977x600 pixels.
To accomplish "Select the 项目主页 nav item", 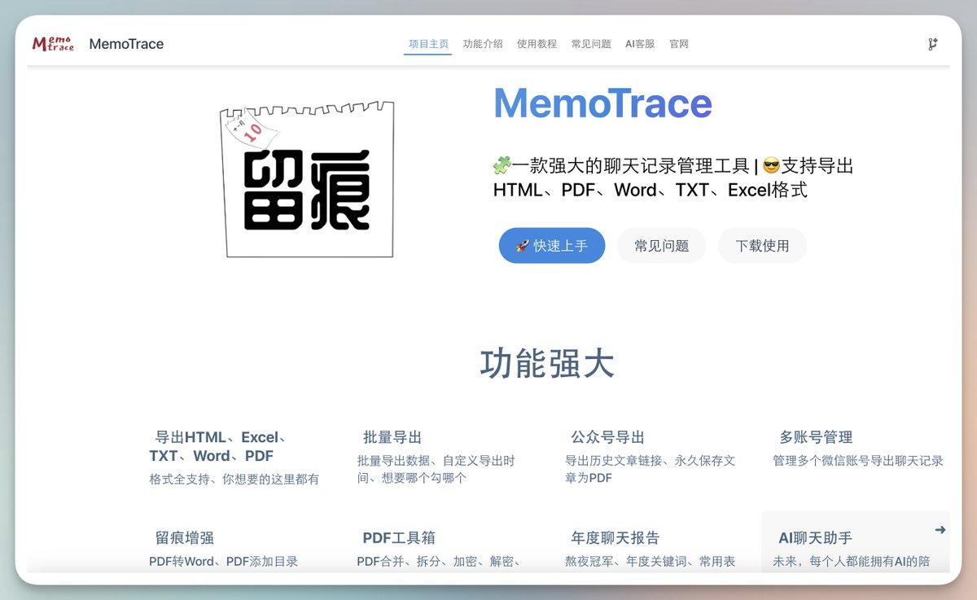I will (x=427, y=43).
